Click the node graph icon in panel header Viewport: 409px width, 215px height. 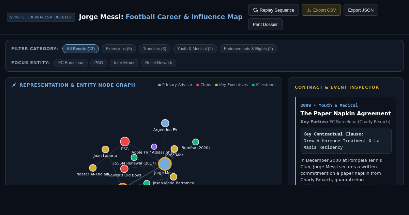pos(14,85)
